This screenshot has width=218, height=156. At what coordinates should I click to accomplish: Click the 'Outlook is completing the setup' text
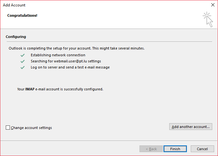pos(77,49)
